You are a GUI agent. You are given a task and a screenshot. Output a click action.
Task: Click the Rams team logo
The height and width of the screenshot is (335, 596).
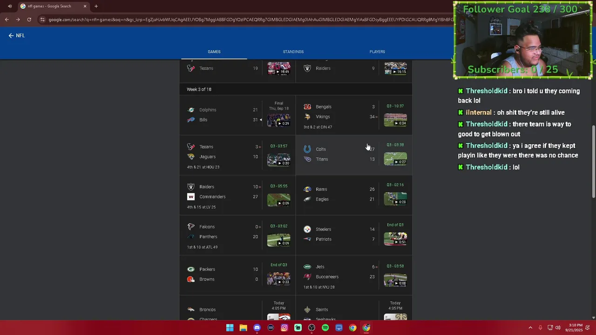point(307,189)
